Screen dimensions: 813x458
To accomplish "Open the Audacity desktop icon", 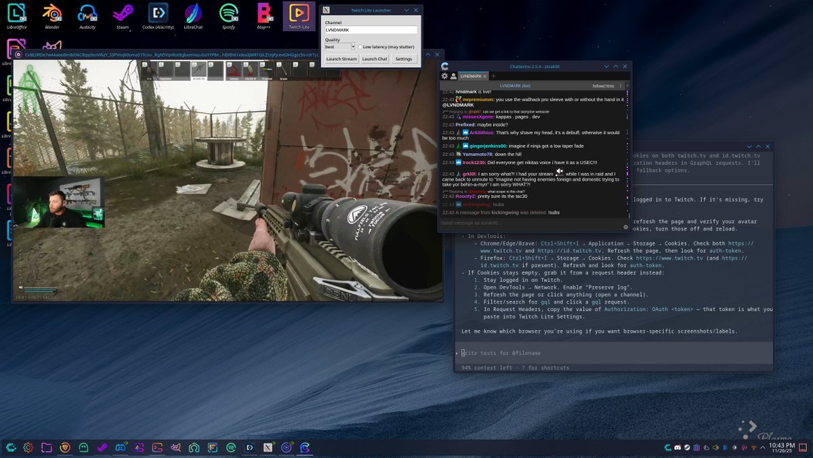I will [x=87, y=15].
